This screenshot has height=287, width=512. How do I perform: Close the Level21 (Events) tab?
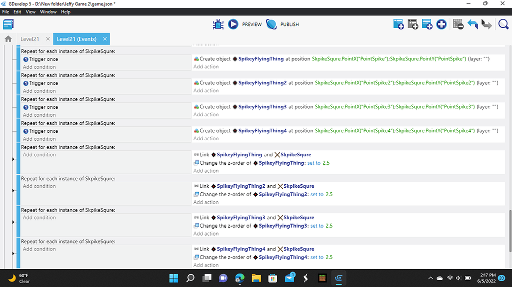pos(105,39)
